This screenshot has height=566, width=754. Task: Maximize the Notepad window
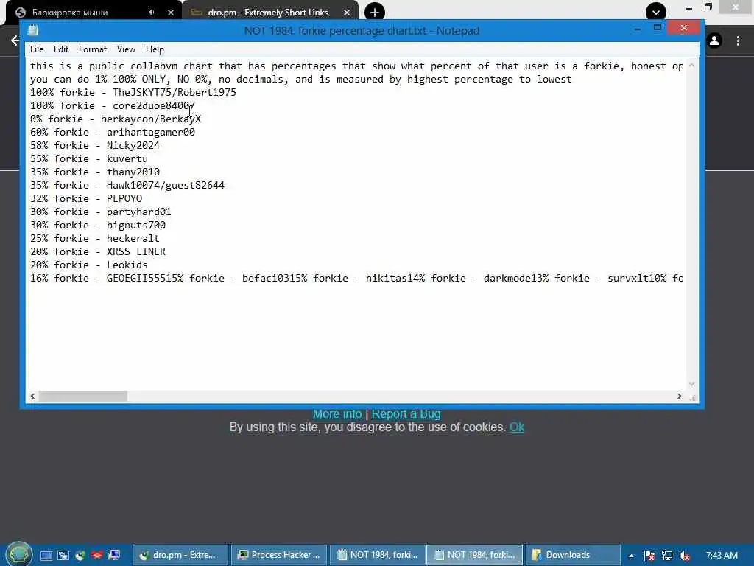click(658, 28)
